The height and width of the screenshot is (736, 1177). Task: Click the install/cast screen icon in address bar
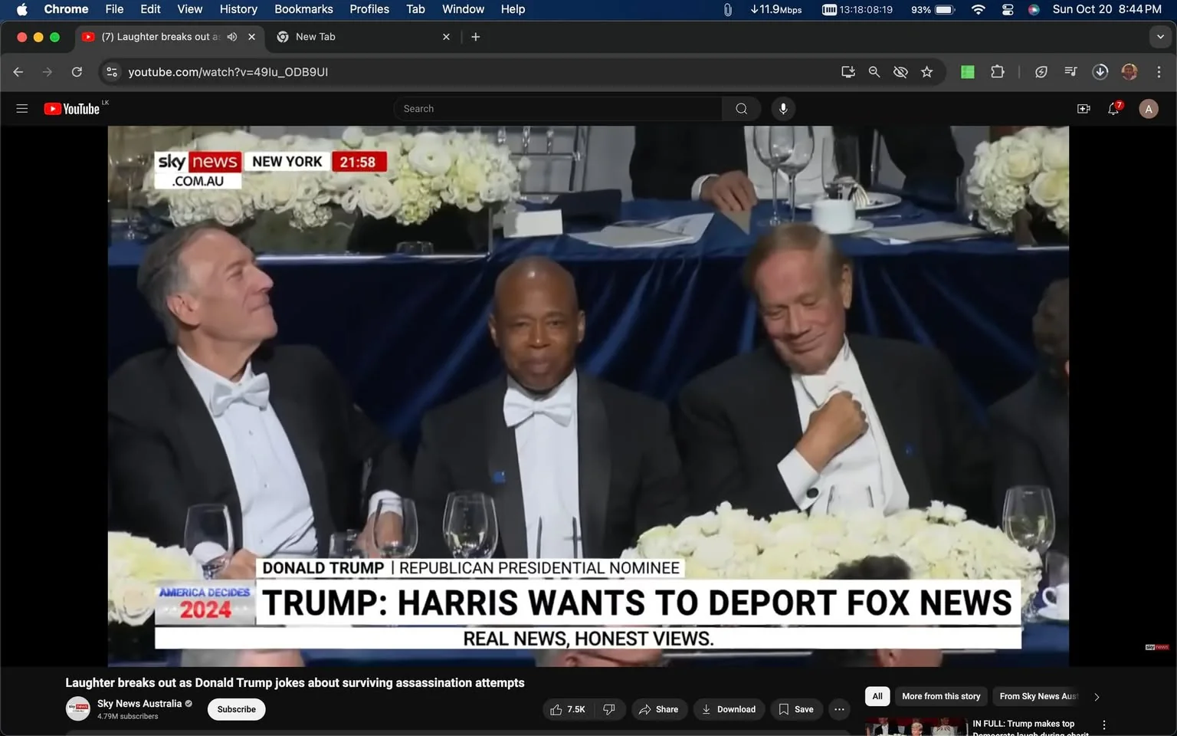tap(848, 72)
